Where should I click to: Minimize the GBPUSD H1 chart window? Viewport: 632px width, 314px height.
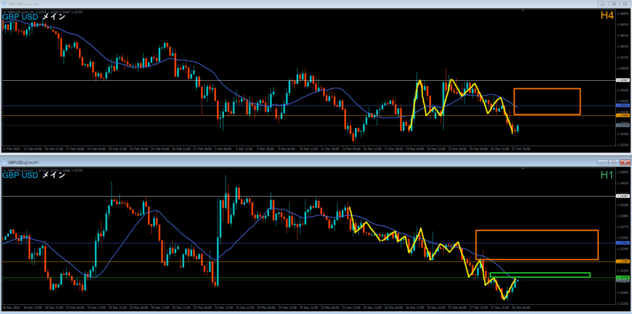(604, 162)
